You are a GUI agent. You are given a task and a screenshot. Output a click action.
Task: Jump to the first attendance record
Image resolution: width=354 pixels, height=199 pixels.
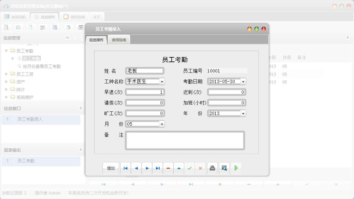tap(125, 168)
